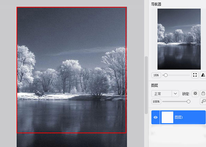Image resolution: width=206 pixels, height=147 pixels.
Task: Click the blend mode dropdown arrow
Action: (175, 94)
